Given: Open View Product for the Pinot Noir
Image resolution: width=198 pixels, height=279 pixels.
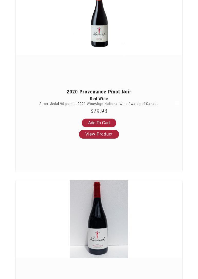Looking at the screenshot, I should tap(99, 134).
